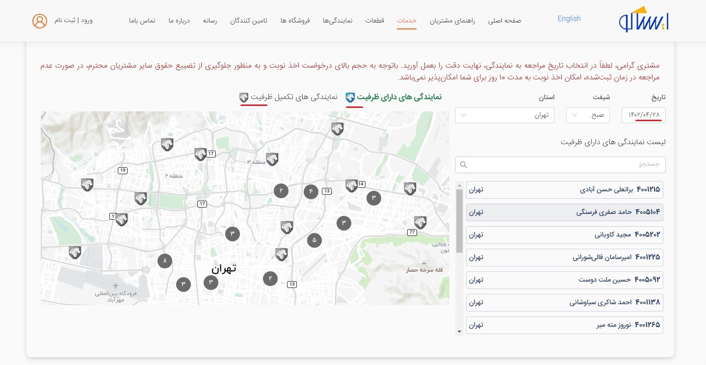Click the user profile icon in header
706x365 pixels.
(40, 21)
